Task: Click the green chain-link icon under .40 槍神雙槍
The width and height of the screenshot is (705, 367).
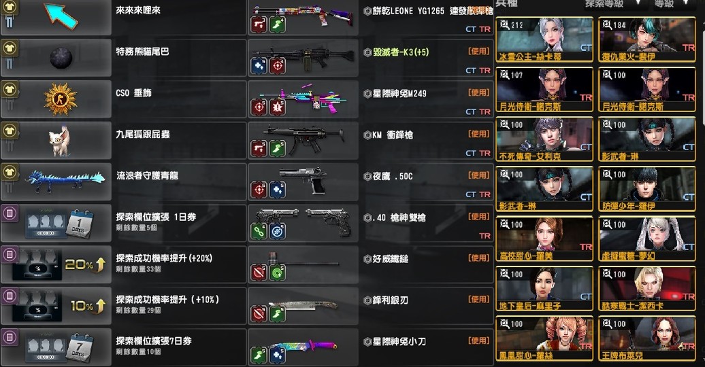Action: (259, 231)
